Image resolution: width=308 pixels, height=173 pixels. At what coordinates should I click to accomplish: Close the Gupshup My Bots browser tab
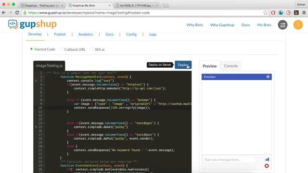(x=110, y=5)
